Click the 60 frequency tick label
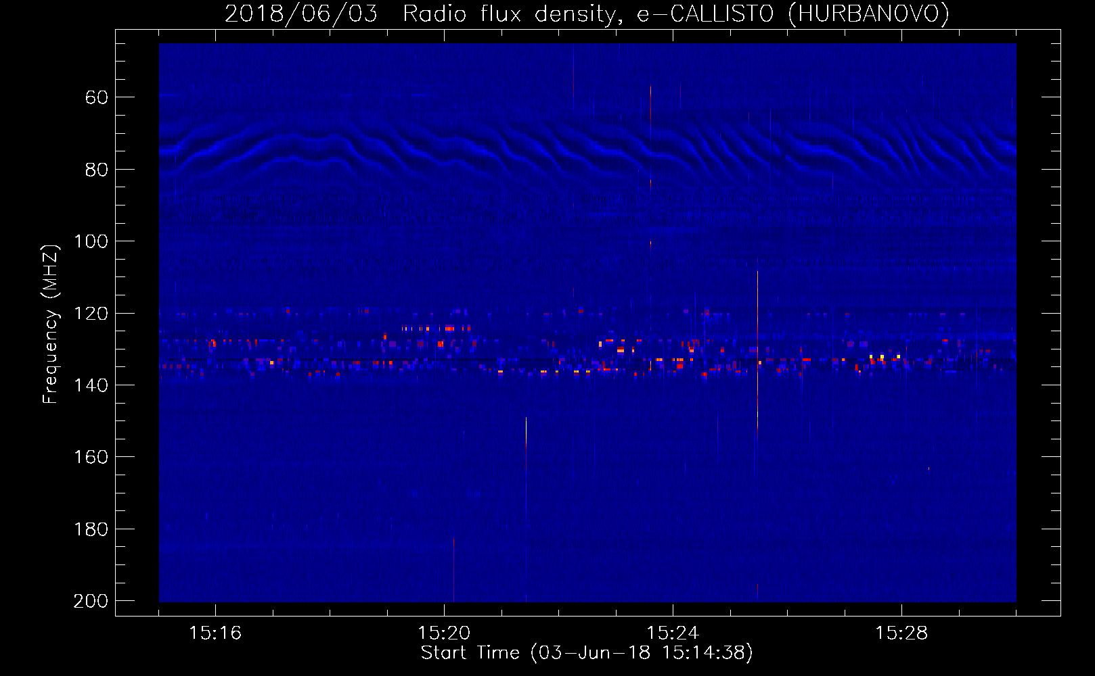Image resolution: width=1095 pixels, height=676 pixels. coord(96,97)
